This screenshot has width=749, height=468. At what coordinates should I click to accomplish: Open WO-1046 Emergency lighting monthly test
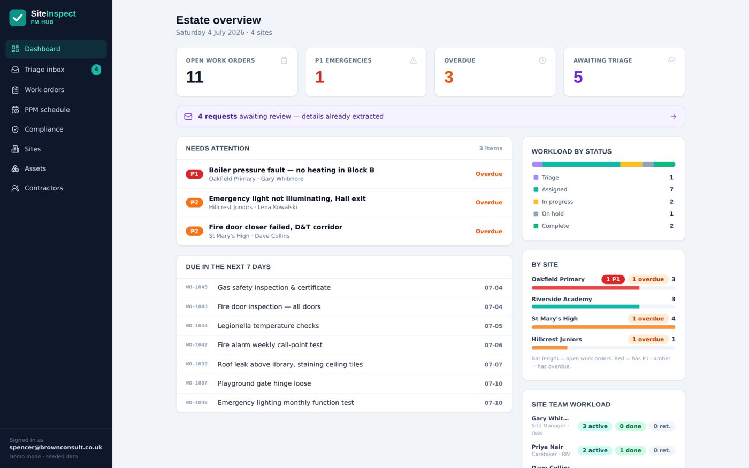click(x=344, y=403)
